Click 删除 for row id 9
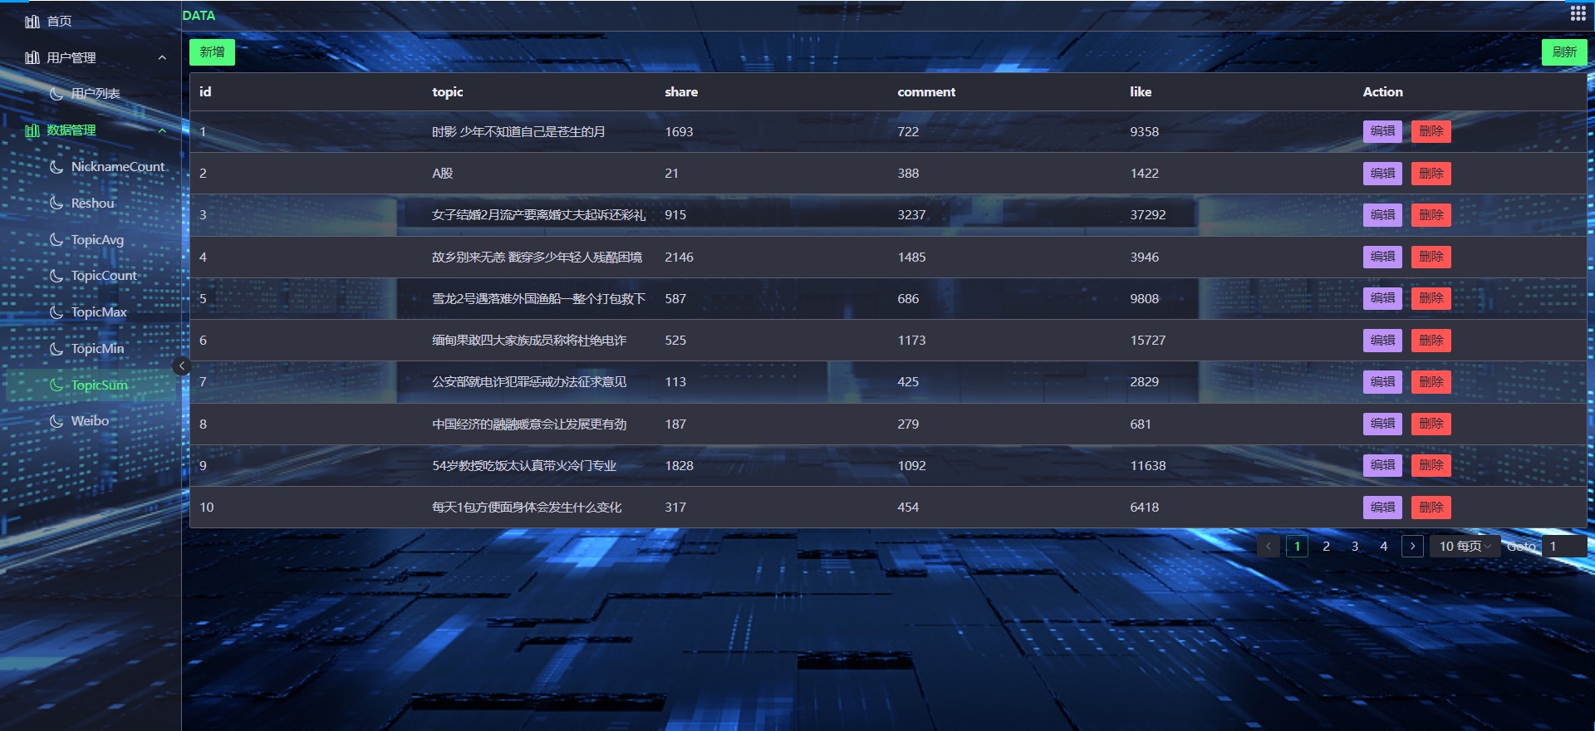Viewport: 1595px width, 731px height. (x=1431, y=465)
